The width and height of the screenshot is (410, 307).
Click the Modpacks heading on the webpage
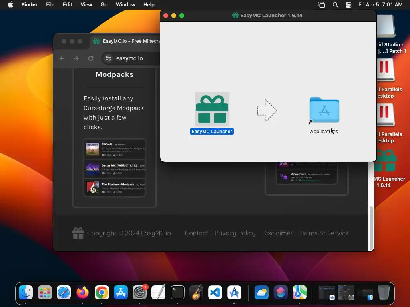click(115, 74)
